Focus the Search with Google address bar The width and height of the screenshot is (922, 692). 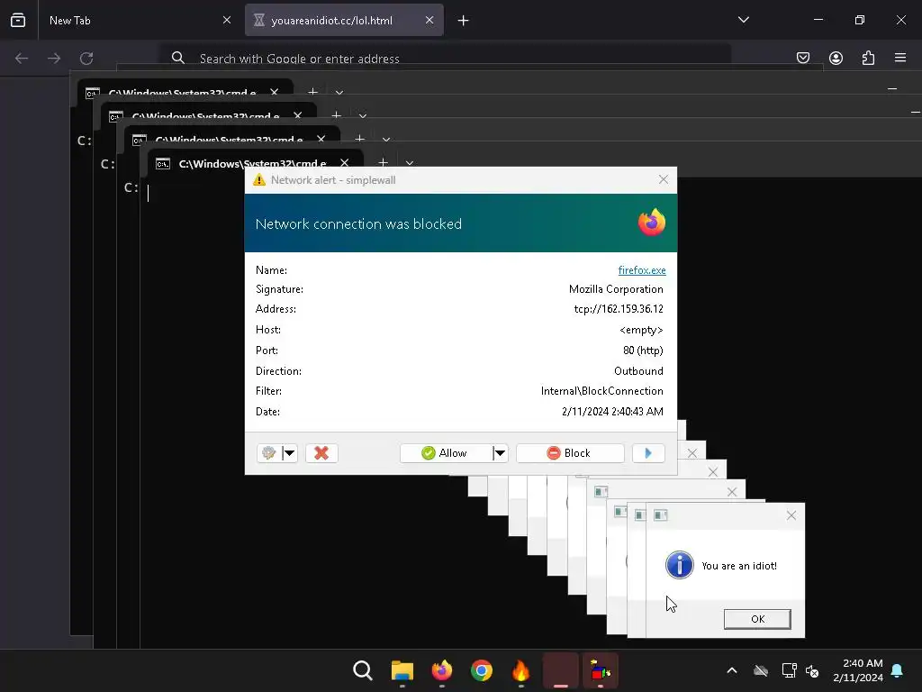coord(447,59)
